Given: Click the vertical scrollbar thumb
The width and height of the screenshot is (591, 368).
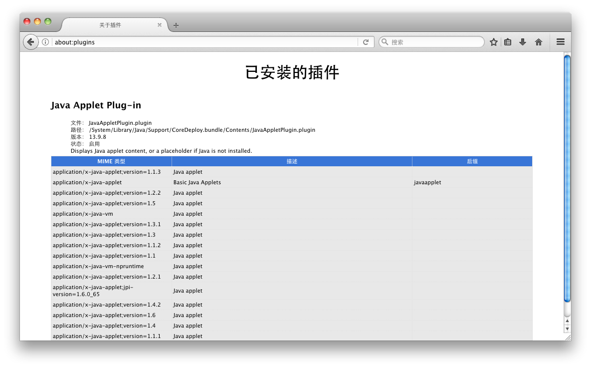Looking at the screenshot, I should (x=567, y=178).
